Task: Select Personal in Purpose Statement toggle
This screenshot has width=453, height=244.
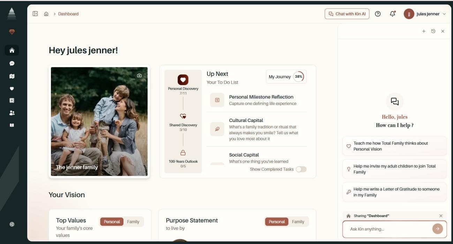Action: (x=277, y=222)
